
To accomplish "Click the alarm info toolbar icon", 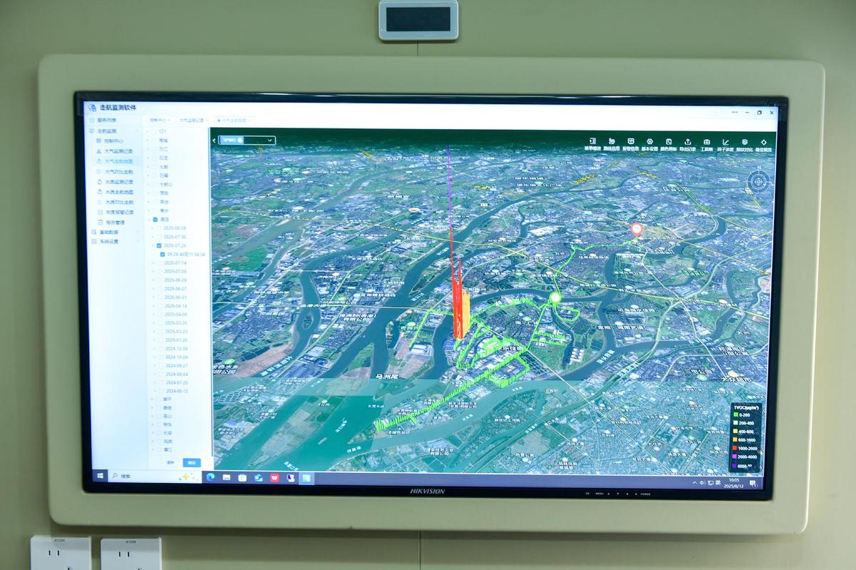I will coord(631,143).
